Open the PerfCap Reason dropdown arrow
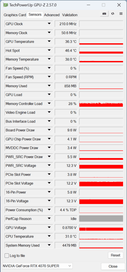The width and height of the screenshot is (127, 272). click(x=49, y=219)
